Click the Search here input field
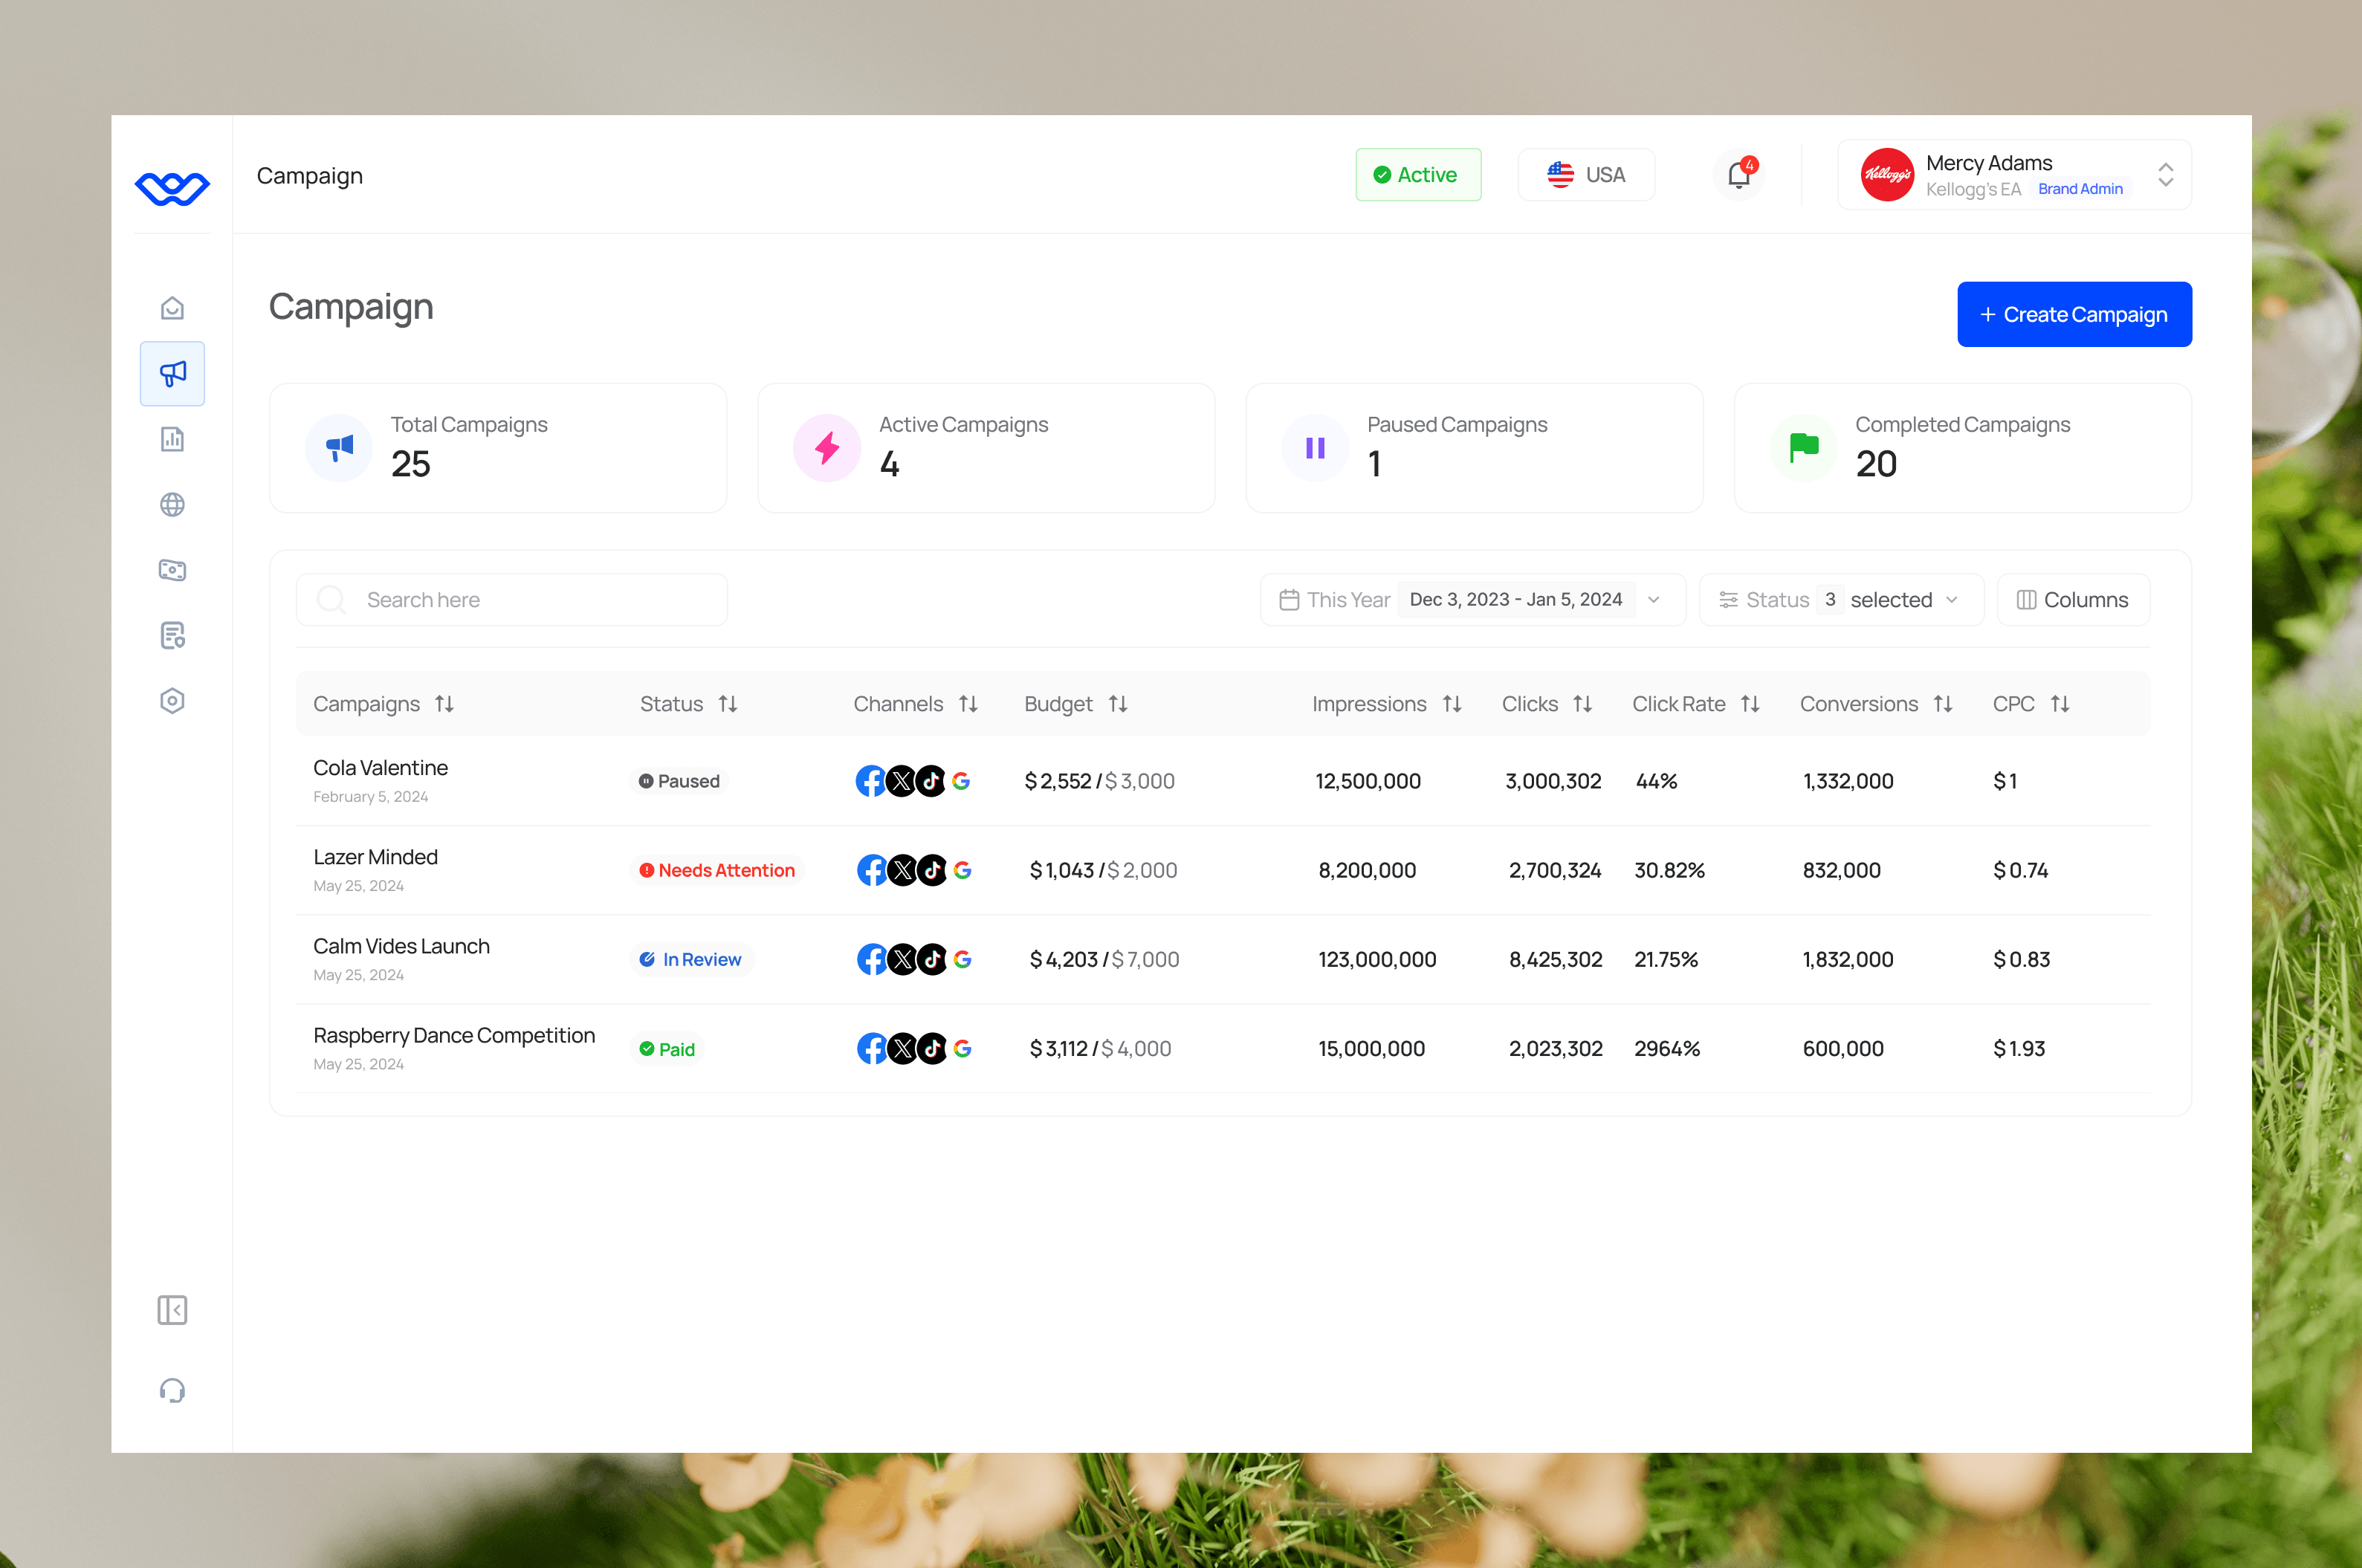The height and width of the screenshot is (1568, 2362). pos(512,600)
